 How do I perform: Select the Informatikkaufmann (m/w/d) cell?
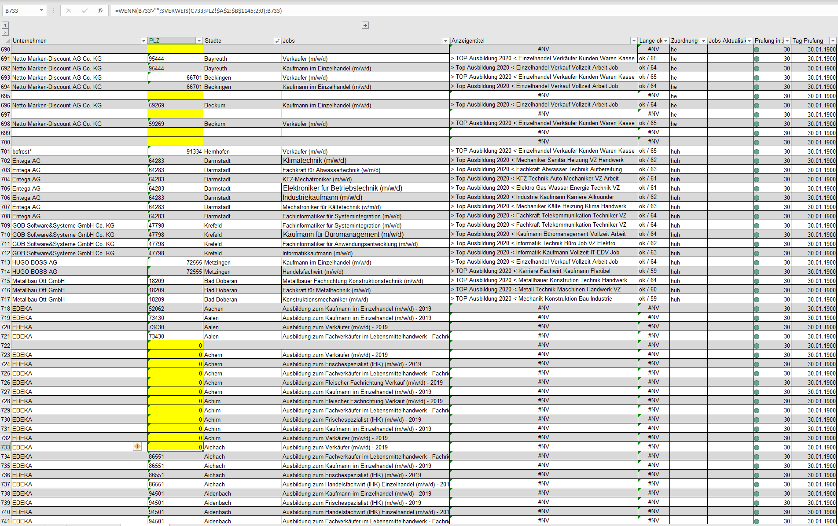(x=365, y=253)
